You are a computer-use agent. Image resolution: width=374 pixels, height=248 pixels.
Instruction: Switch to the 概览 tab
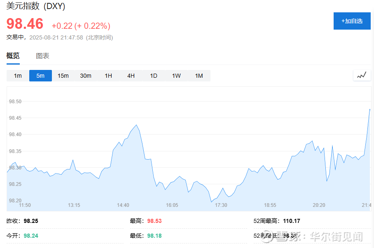(13, 56)
